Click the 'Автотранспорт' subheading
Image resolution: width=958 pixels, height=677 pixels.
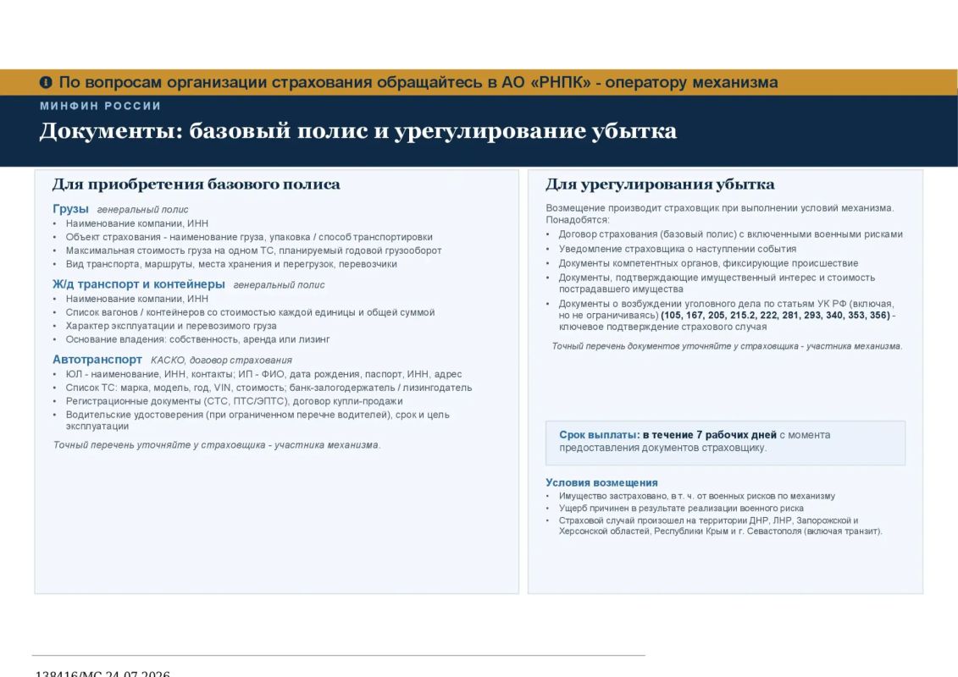[x=97, y=360]
